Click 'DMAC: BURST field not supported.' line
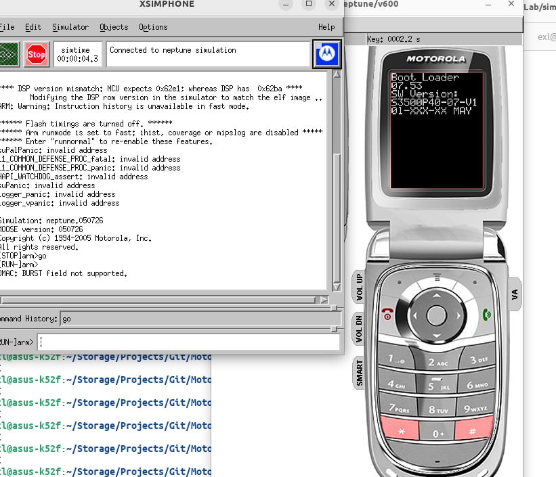 pos(63,273)
